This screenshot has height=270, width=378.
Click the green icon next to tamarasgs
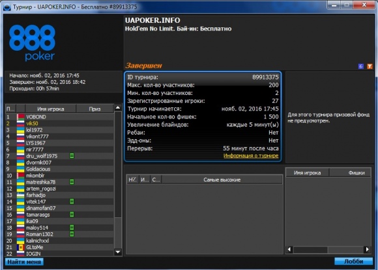[x=72, y=215]
